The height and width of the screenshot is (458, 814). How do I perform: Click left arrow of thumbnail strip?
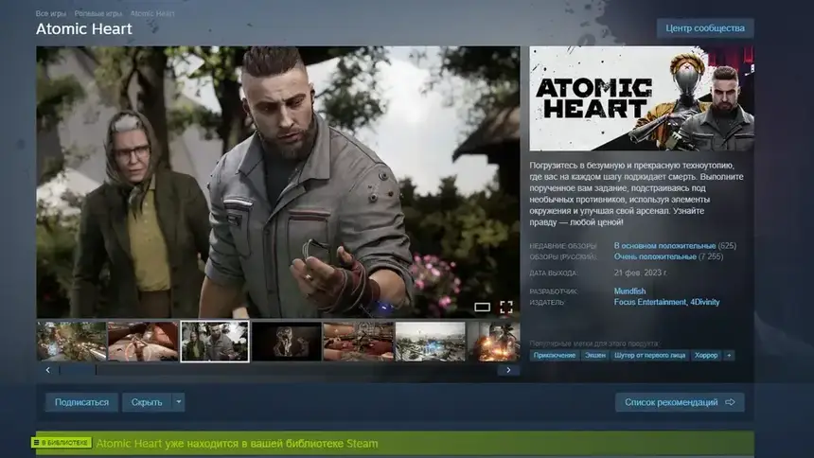47,370
